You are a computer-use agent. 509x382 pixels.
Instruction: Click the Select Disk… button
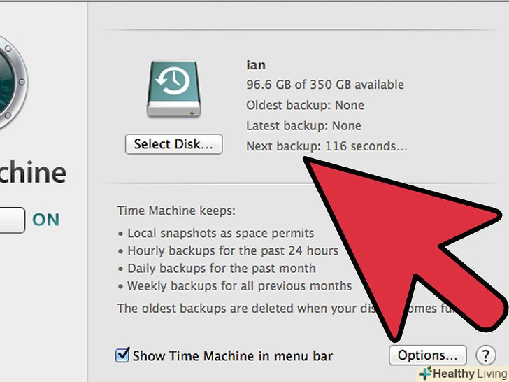point(174,144)
